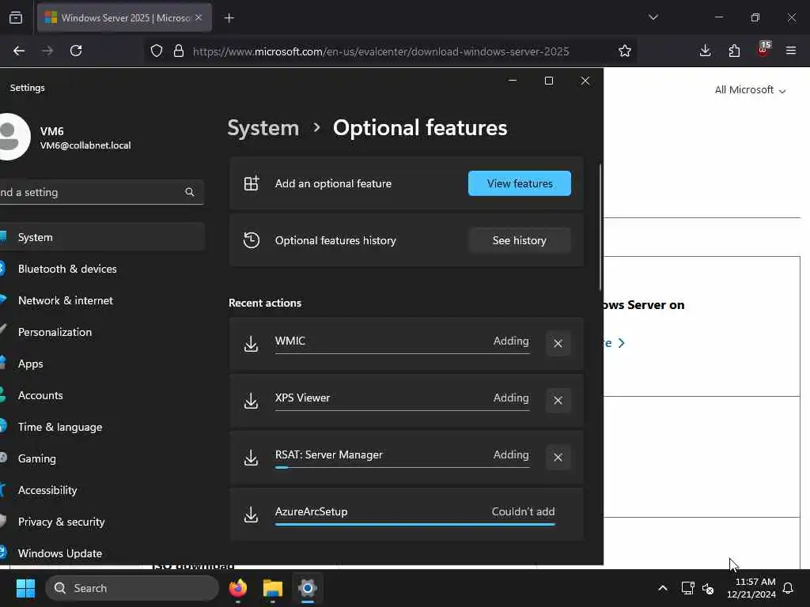Screen dimensions: 810x607
Task: Cancel adding RSAT: Server Manager
Action: coord(558,457)
